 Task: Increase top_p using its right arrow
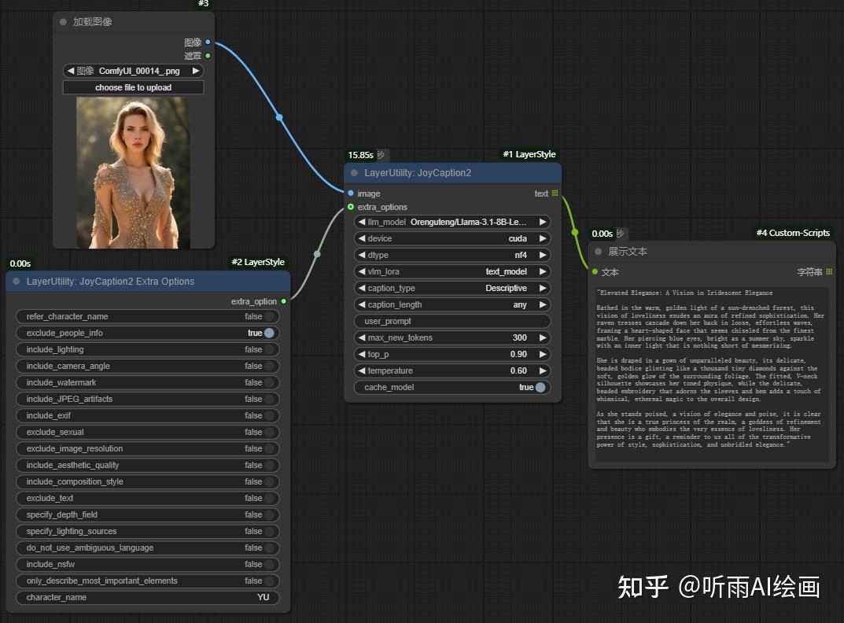(543, 354)
